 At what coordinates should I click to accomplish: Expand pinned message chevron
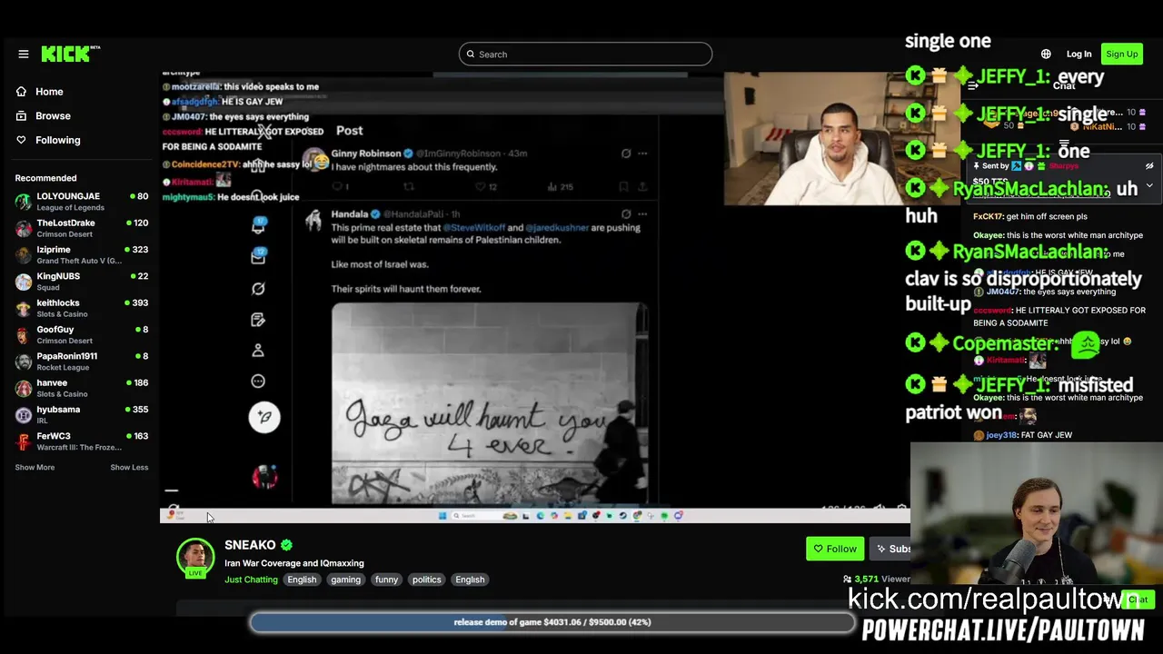click(1149, 185)
